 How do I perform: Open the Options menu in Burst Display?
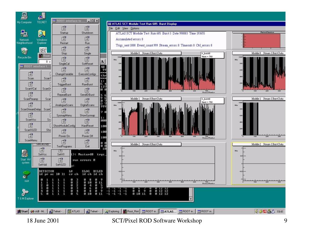(x=135, y=29)
